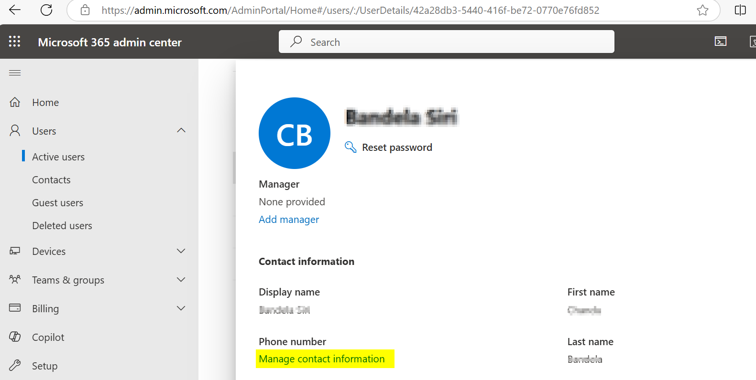Select Active users in the sidebar
The image size is (756, 380).
point(58,157)
